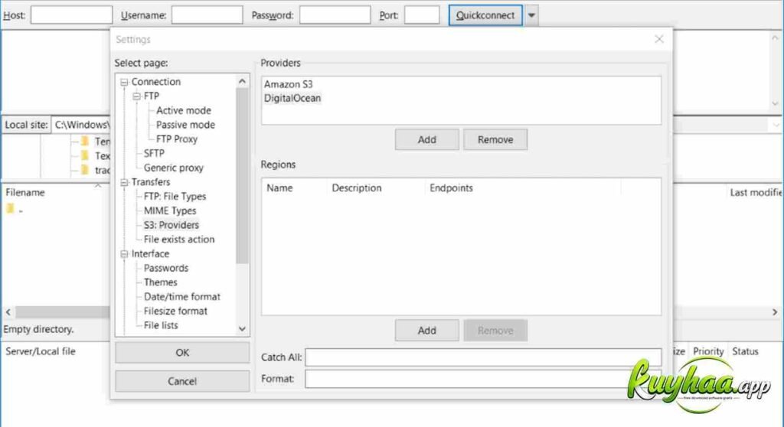Image resolution: width=784 pixels, height=427 pixels.
Task: Click settings tree scroll up arrow
Action: [243, 82]
